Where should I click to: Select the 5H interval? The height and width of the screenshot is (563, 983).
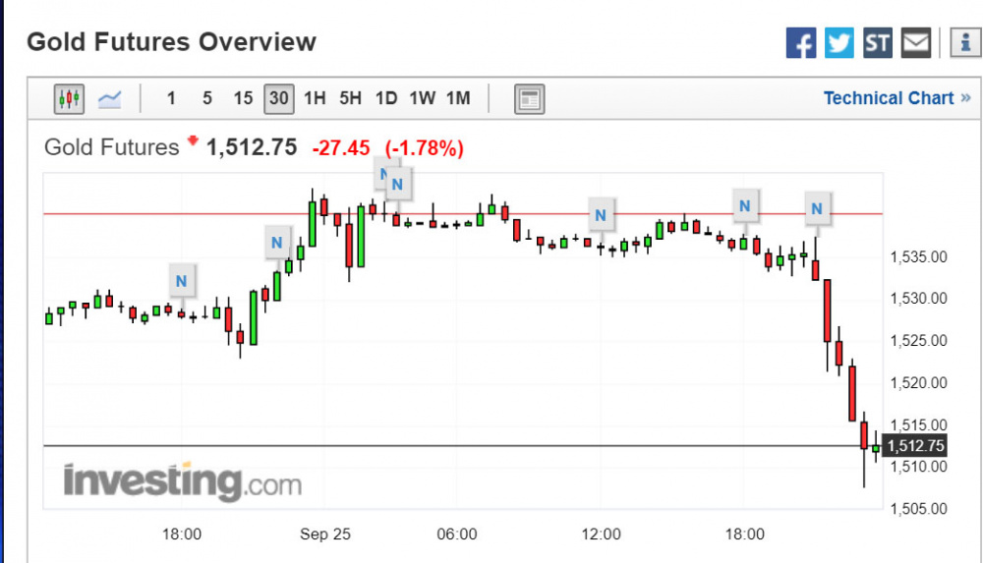click(351, 98)
